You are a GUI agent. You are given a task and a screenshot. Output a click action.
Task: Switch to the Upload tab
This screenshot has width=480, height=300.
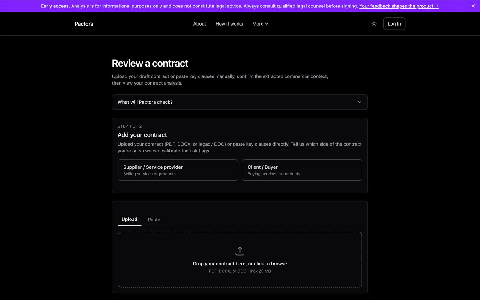(x=130, y=220)
